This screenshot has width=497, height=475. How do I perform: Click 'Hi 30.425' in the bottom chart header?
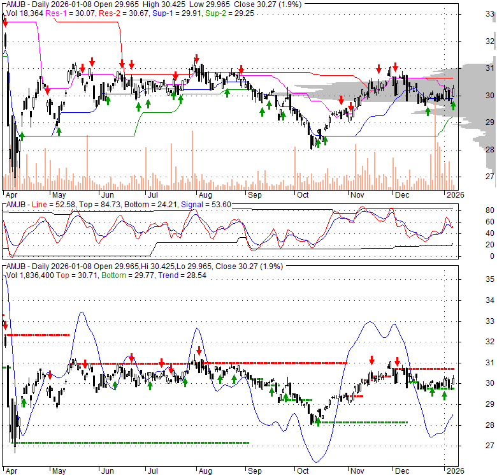[158, 267]
